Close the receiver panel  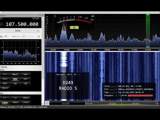click(43, 15)
